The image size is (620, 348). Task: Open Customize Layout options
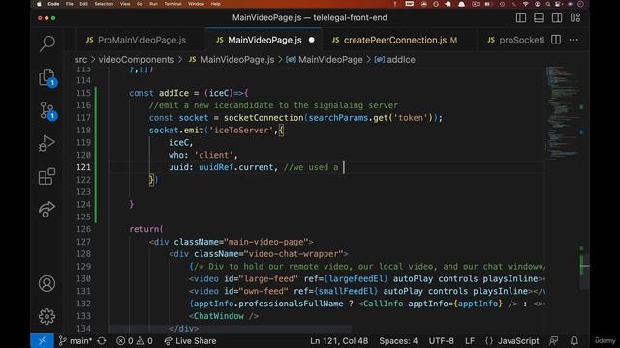pos(575,17)
